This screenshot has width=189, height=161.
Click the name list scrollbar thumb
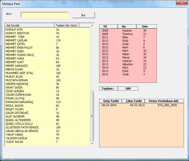tap(92, 116)
